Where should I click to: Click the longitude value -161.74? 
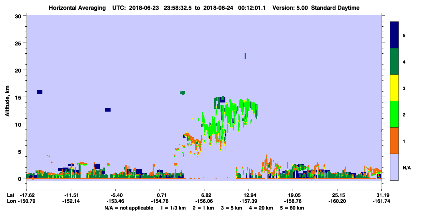pos(381,201)
